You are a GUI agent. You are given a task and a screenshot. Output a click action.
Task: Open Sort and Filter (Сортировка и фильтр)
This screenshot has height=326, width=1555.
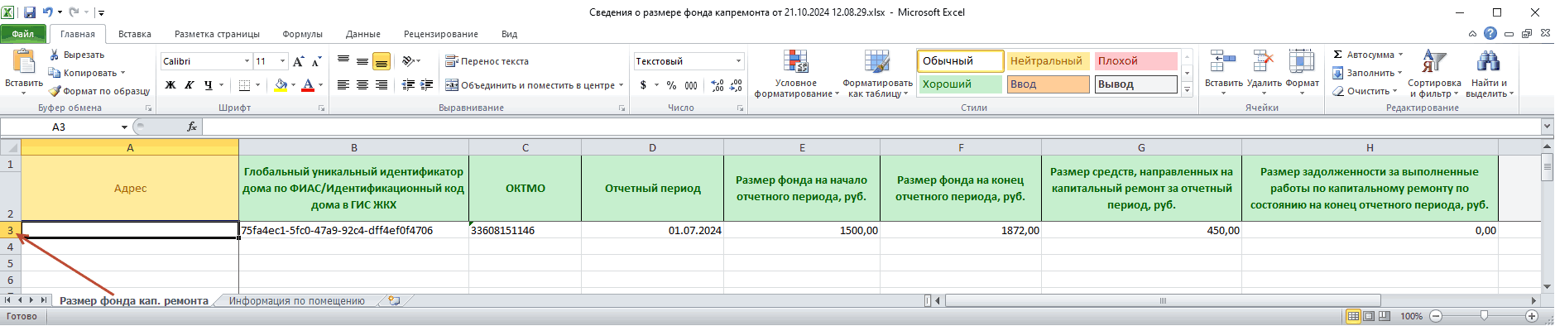pos(1434,74)
